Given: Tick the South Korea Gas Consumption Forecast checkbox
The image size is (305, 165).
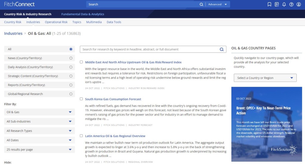Looking at the screenshot, I should (x=81, y=99).
